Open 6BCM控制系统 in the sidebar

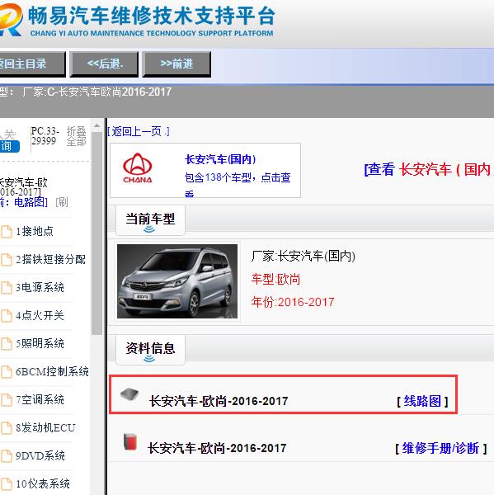[52, 372]
